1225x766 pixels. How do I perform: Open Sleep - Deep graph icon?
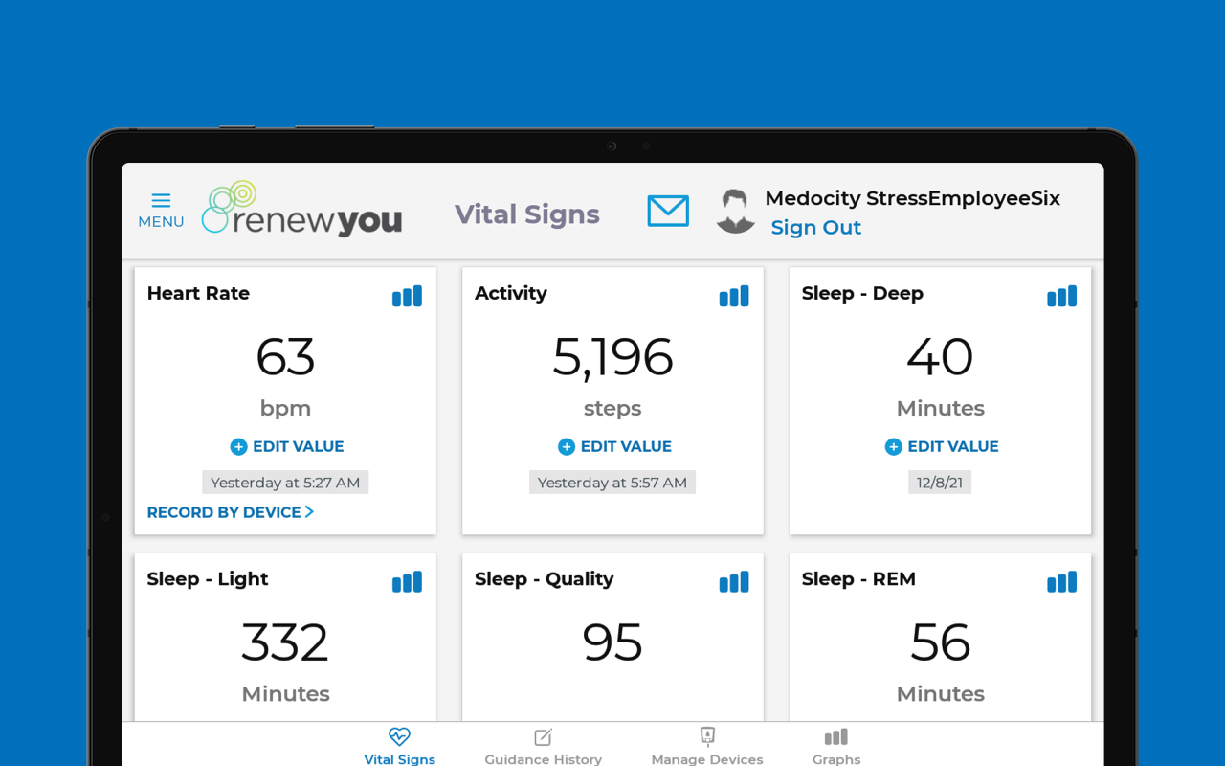[x=1061, y=297]
